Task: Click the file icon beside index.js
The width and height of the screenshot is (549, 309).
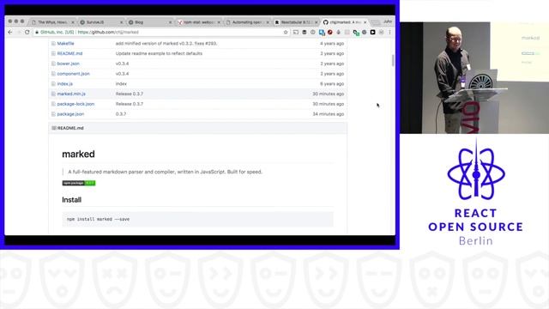Action: point(53,84)
